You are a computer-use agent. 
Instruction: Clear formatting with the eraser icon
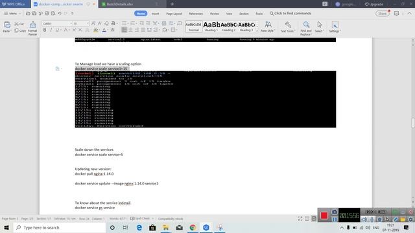pos(106,23)
